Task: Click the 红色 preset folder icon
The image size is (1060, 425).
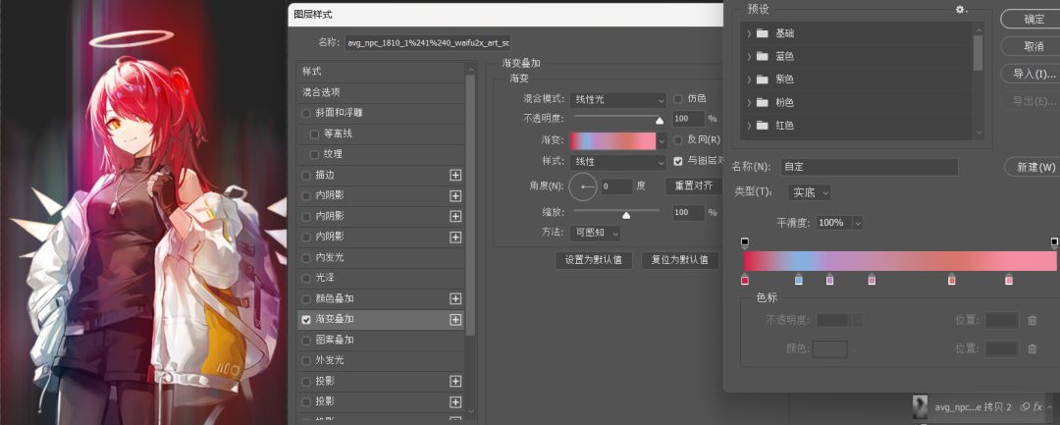Action: [763, 126]
